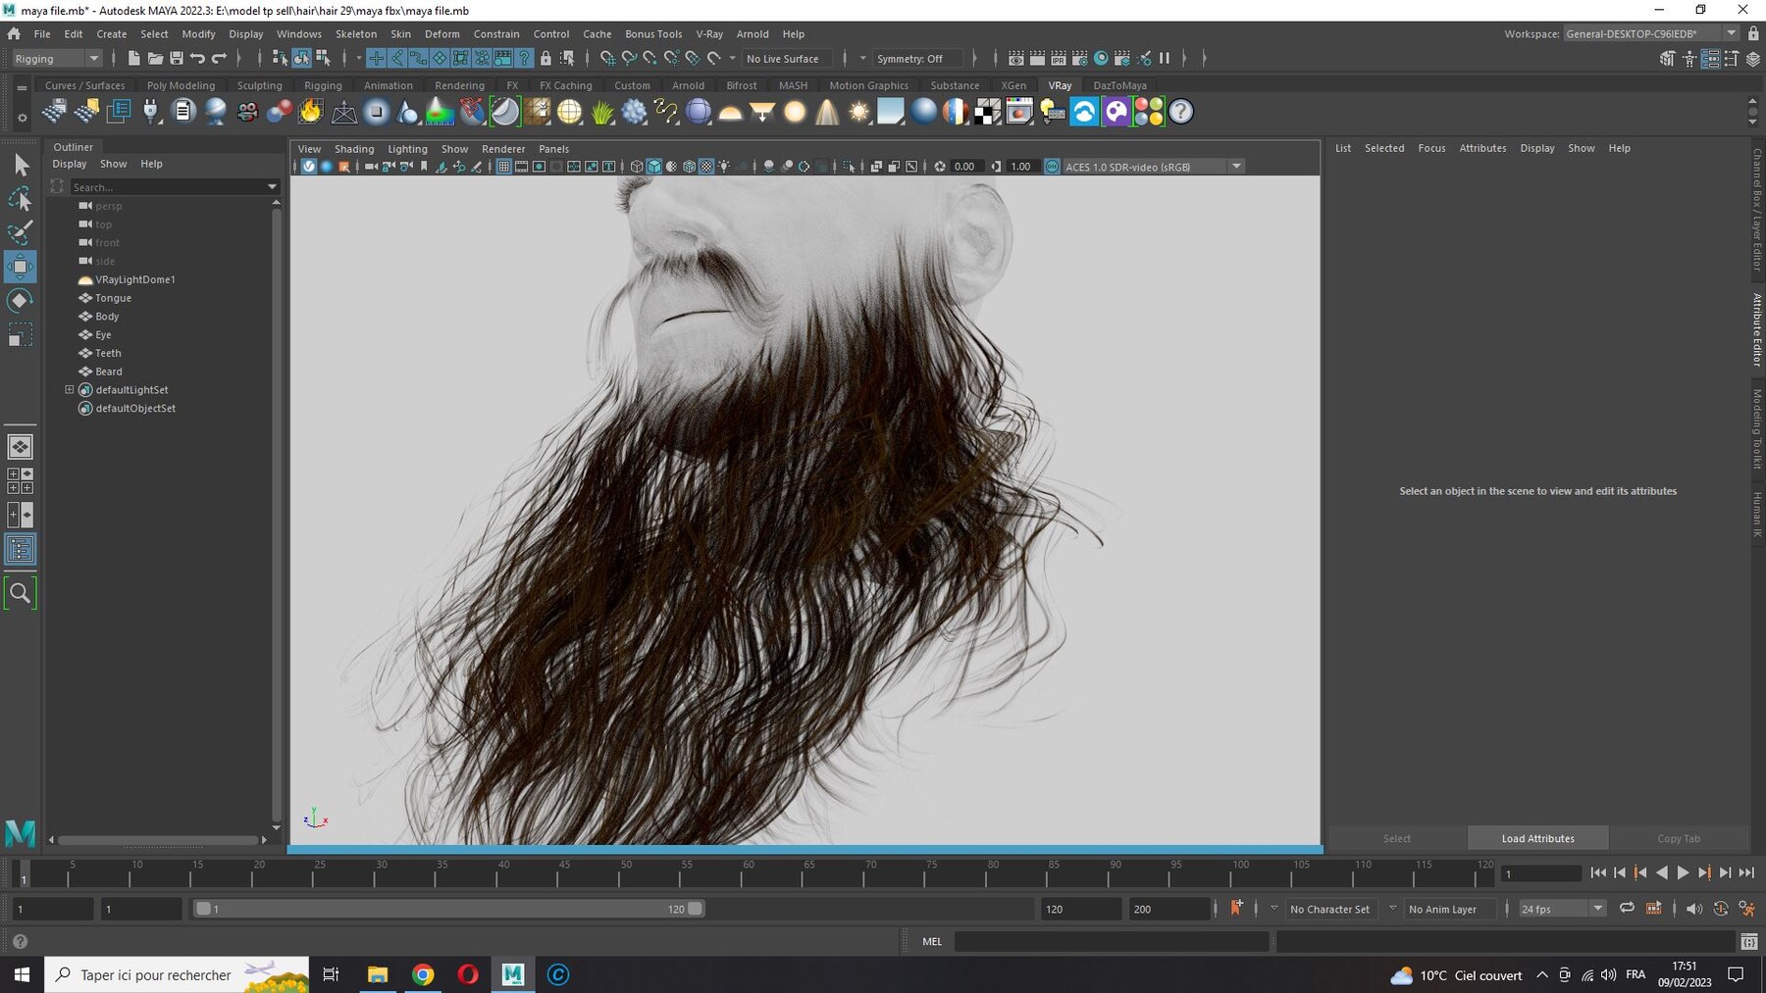
Task: Pick the Rotate tool in the toolbox
Action: pyautogui.click(x=21, y=301)
